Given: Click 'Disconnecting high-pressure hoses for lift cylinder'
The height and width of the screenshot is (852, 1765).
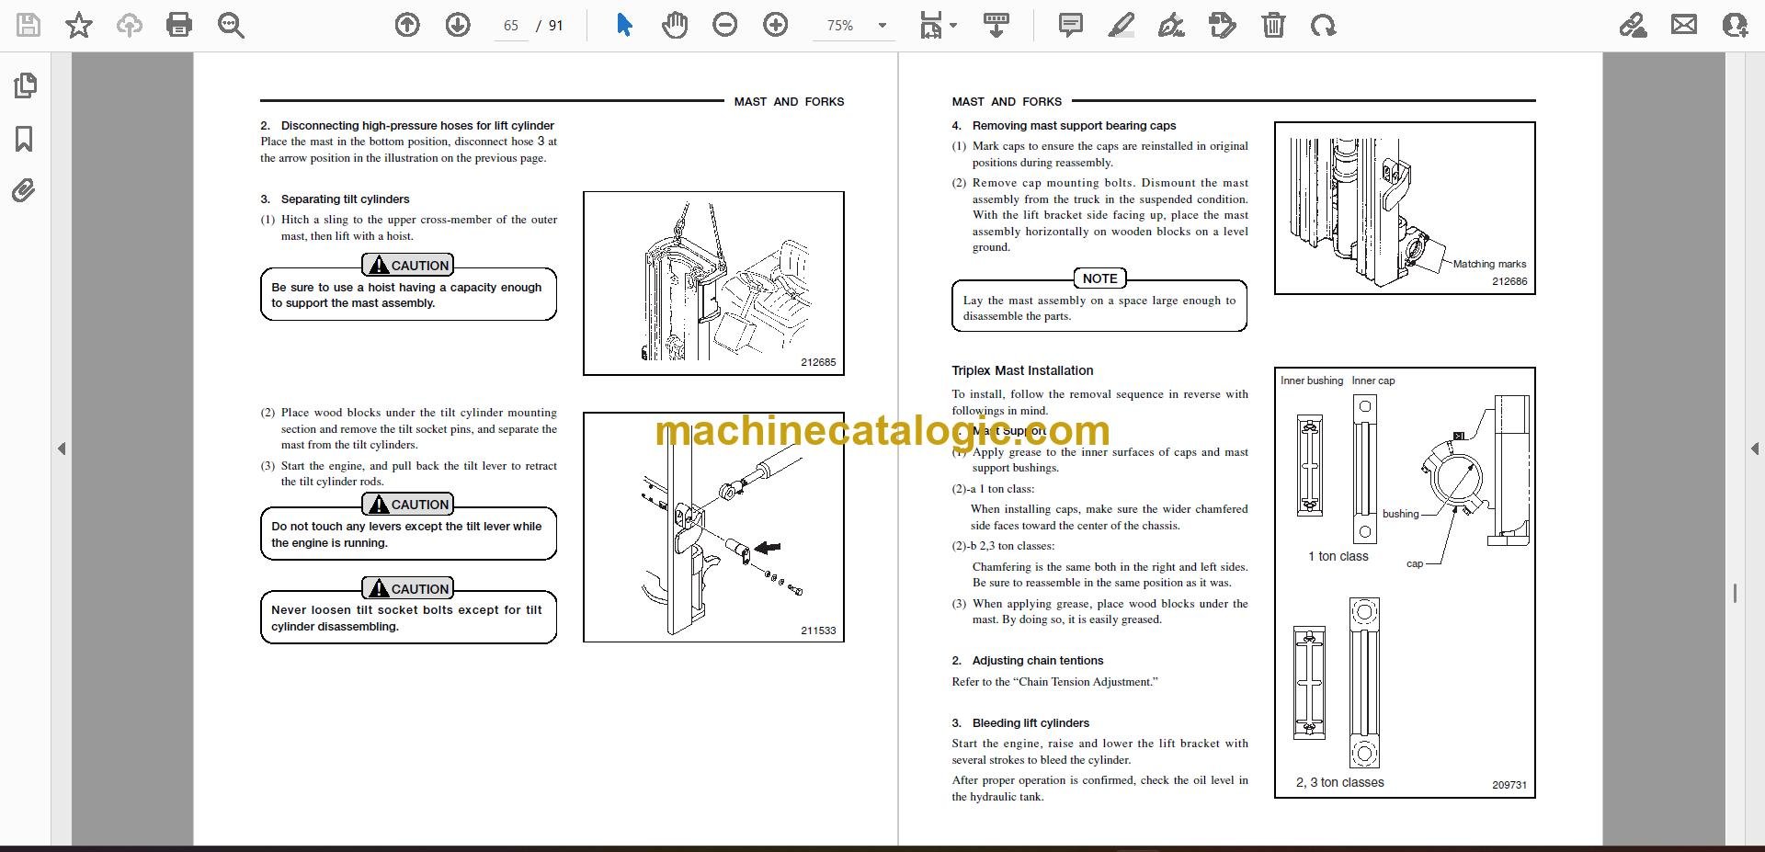Looking at the screenshot, I should click(417, 125).
